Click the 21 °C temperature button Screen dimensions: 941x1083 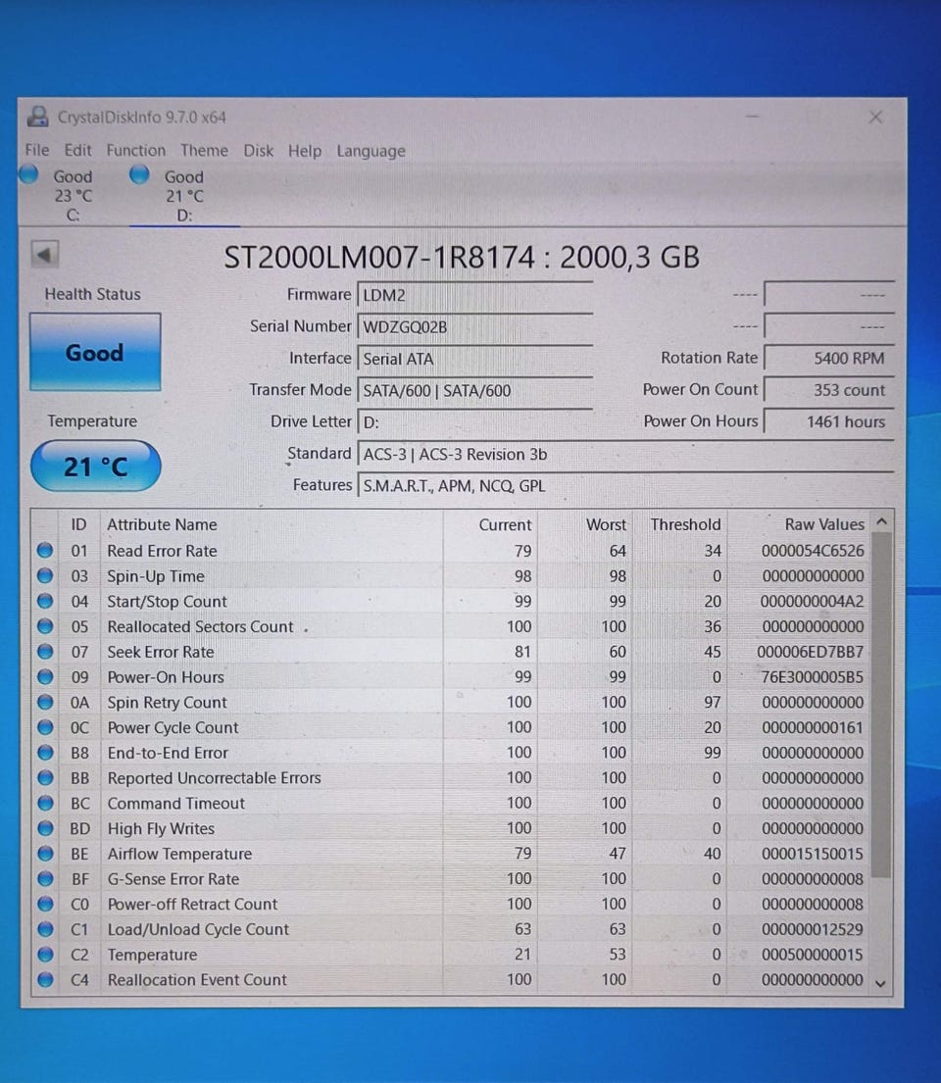tap(95, 467)
